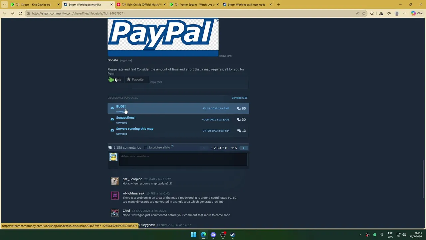Image resolution: width=426 pixels, height=240 pixels.
Task: Open the tab actions menu chevron
Action: pyautogui.click(x=4, y=5)
